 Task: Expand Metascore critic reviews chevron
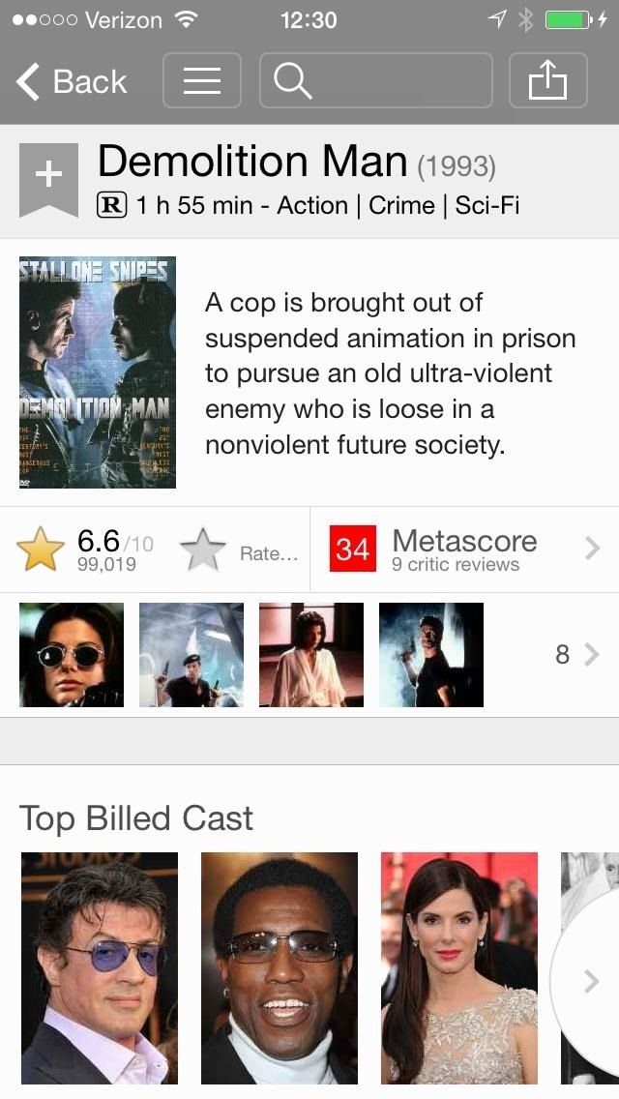592,549
